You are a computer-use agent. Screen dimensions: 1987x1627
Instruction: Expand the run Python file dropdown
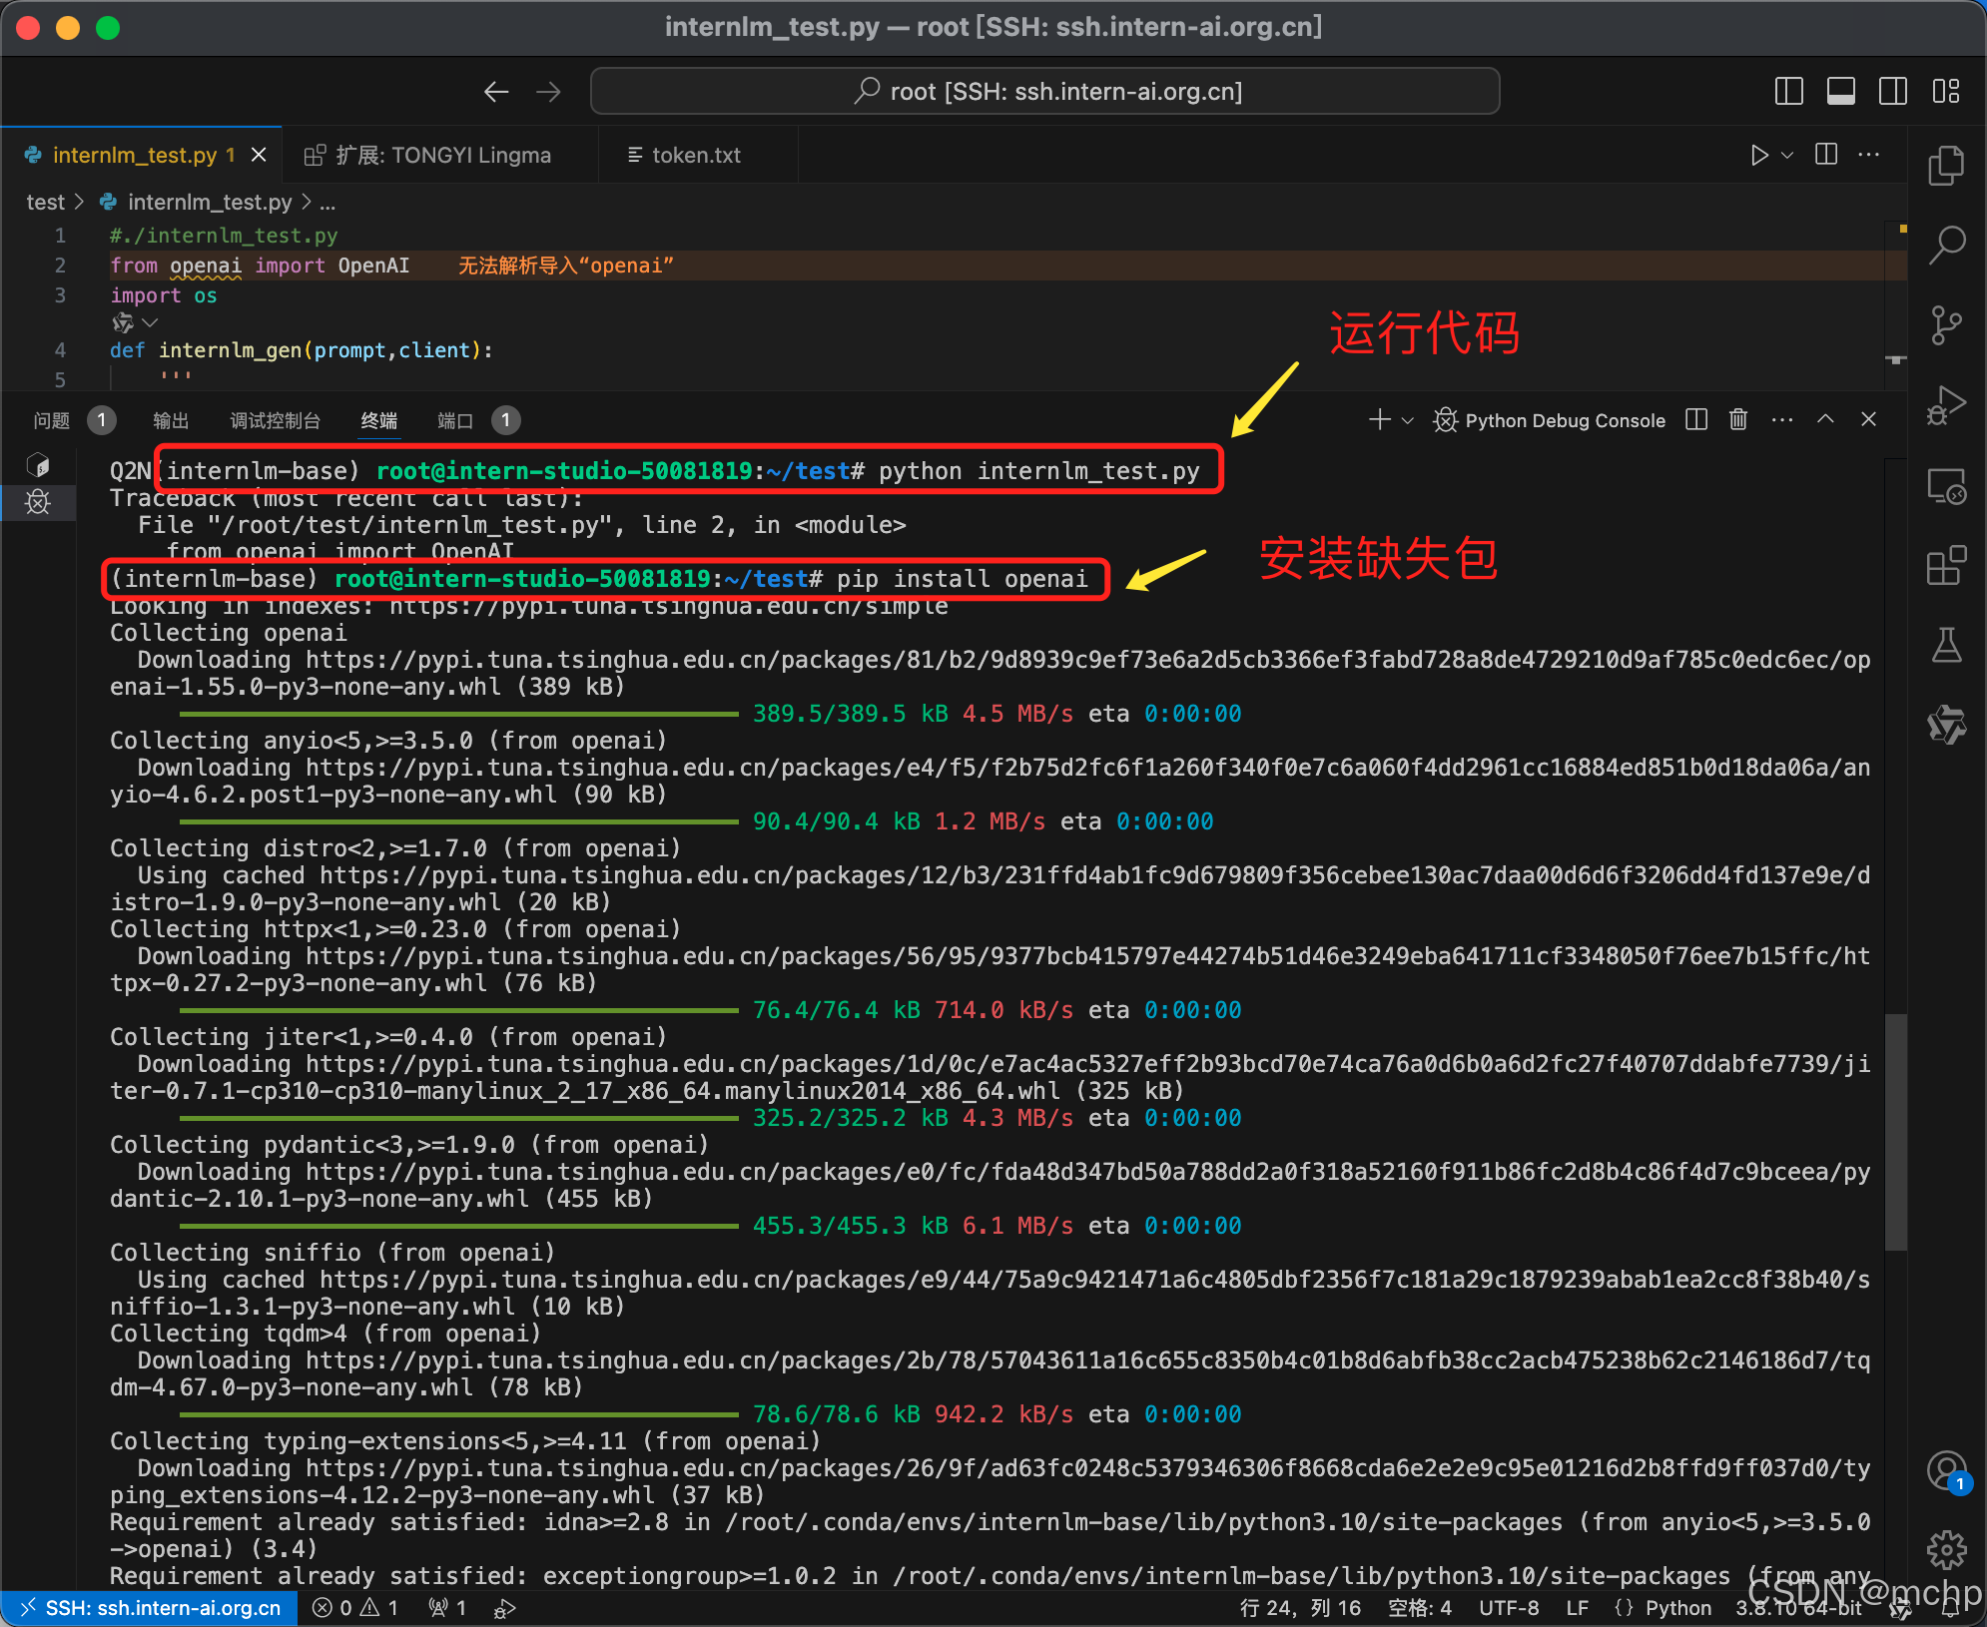[1788, 156]
